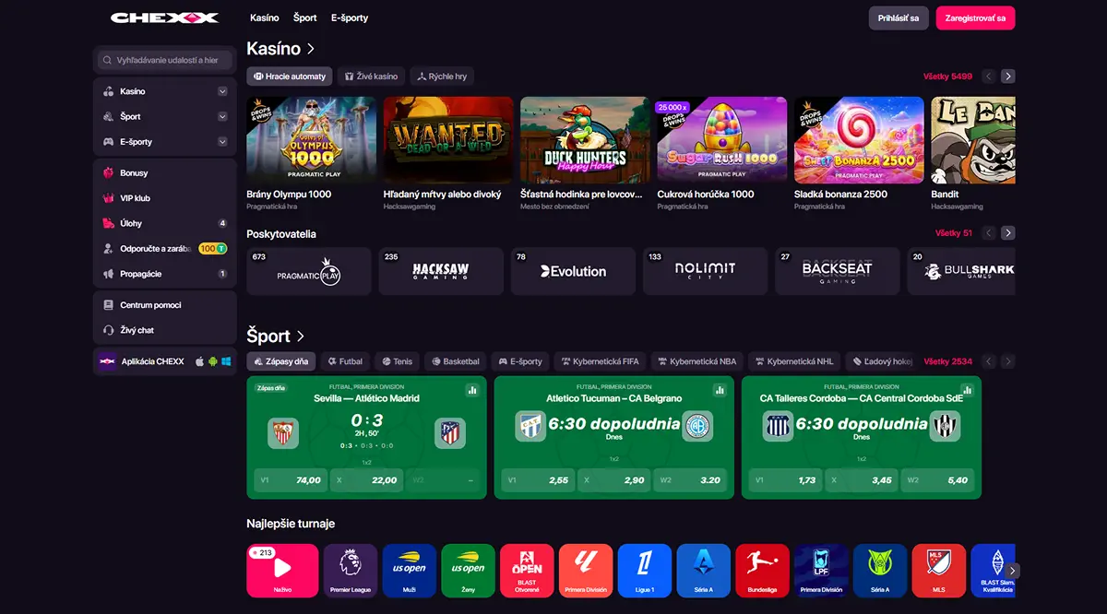Open the Gates of Olympus 1000 thumbnail
Image resolution: width=1107 pixels, height=614 pixels.
tap(312, 140)
